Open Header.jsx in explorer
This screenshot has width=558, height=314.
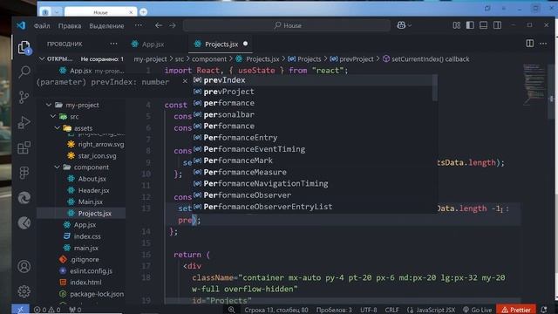pos(93,190)
